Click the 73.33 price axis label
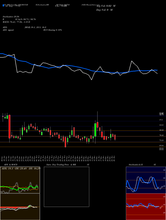The image size is (166, 220). pyautogui.click(x=161, y=140)
